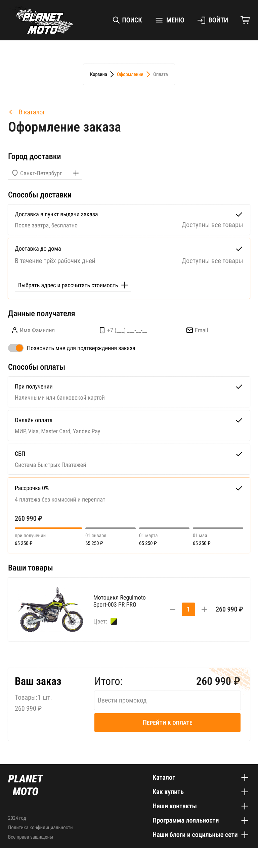Viewport: 258px width, 848px height.
Task: Choose the 'СБП' payment method
Action: (129, 459)
